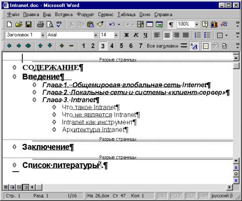This screenshot has height=201, width=242.
Task: Click select browse object circle button
Action: pos(236,174)
